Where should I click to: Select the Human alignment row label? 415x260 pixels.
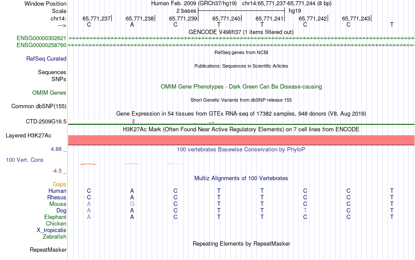[57, 191]
